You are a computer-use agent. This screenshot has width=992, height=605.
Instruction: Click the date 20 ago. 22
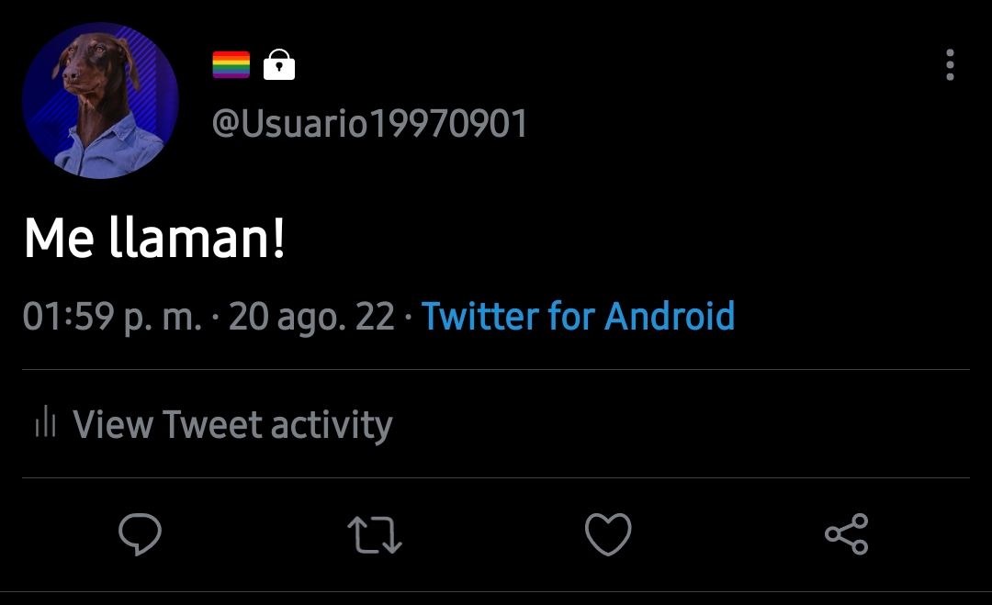tap(311, 317)
